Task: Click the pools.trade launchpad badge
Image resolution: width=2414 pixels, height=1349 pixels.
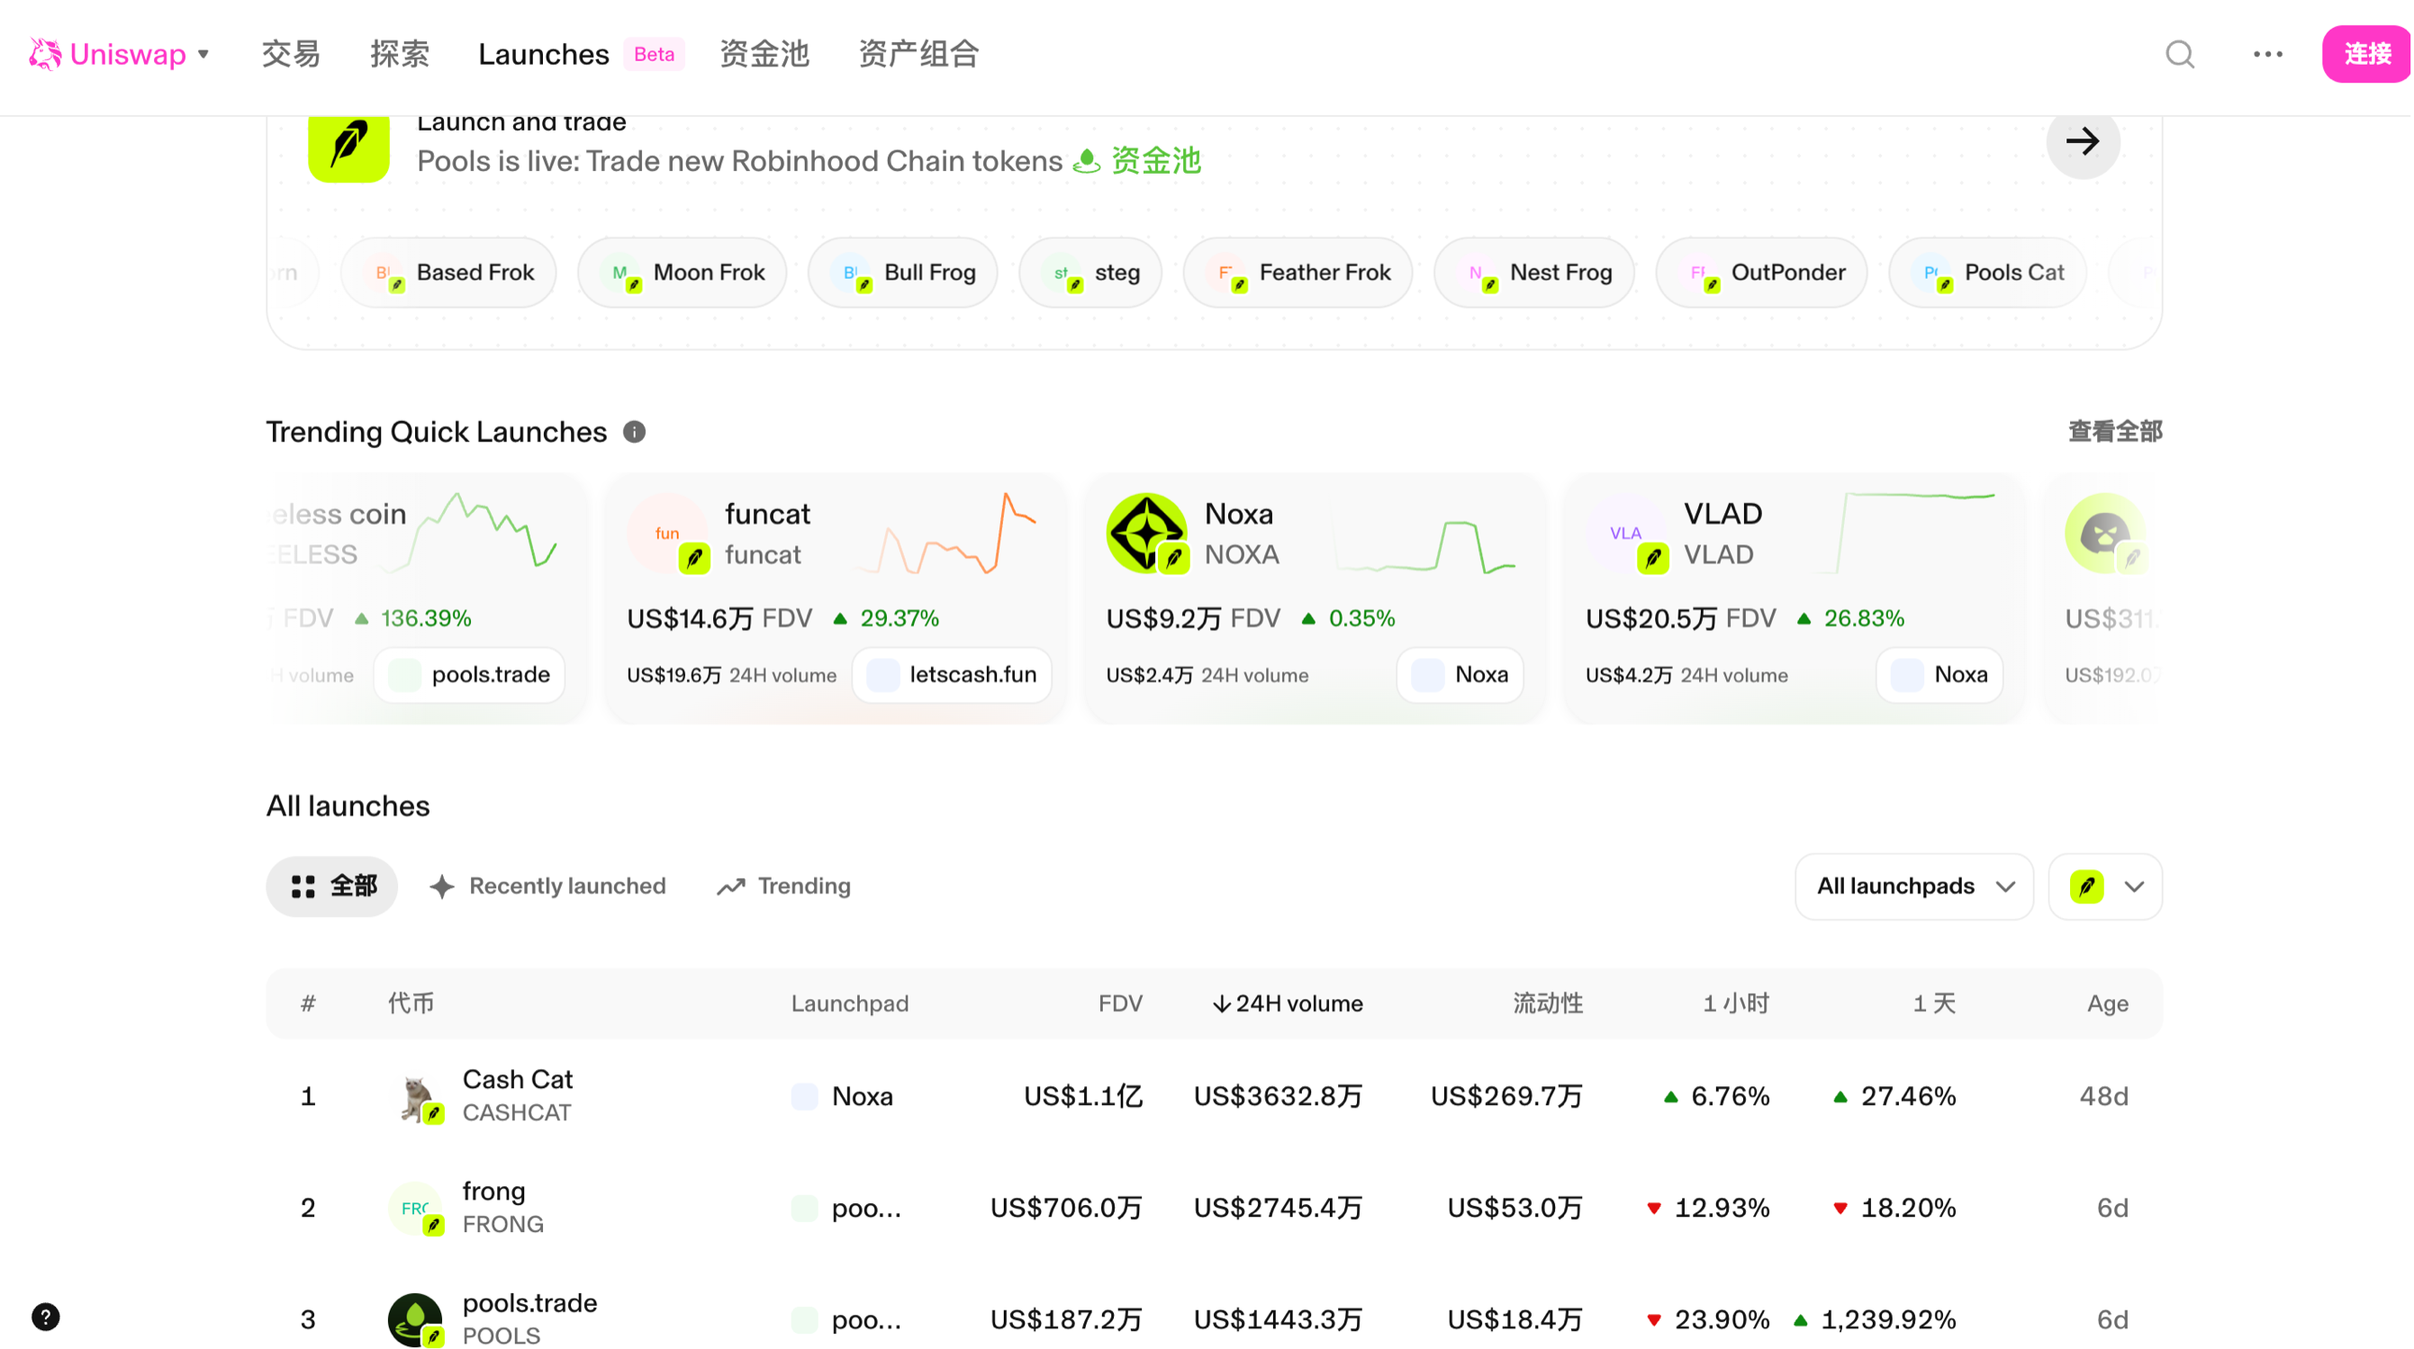Action: (x=470, y=676)
